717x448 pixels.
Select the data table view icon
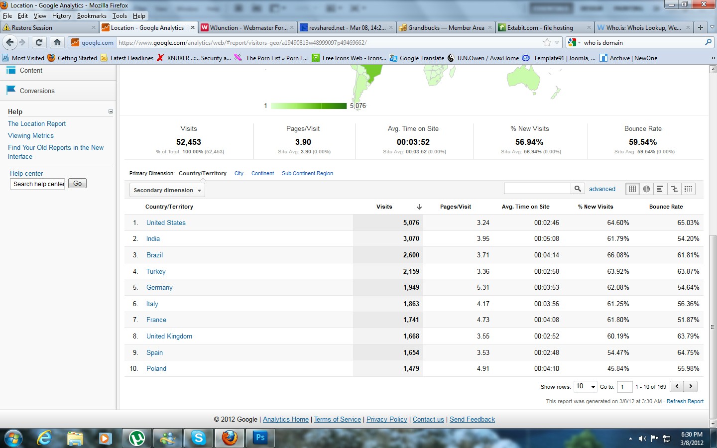click(632, 189)
